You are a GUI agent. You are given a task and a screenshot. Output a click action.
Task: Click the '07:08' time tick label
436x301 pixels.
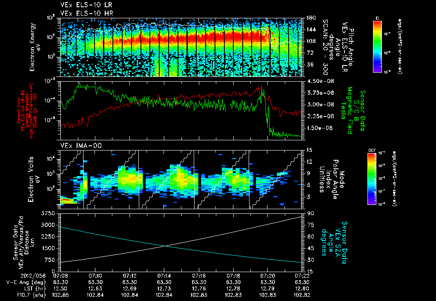(60, 276)
